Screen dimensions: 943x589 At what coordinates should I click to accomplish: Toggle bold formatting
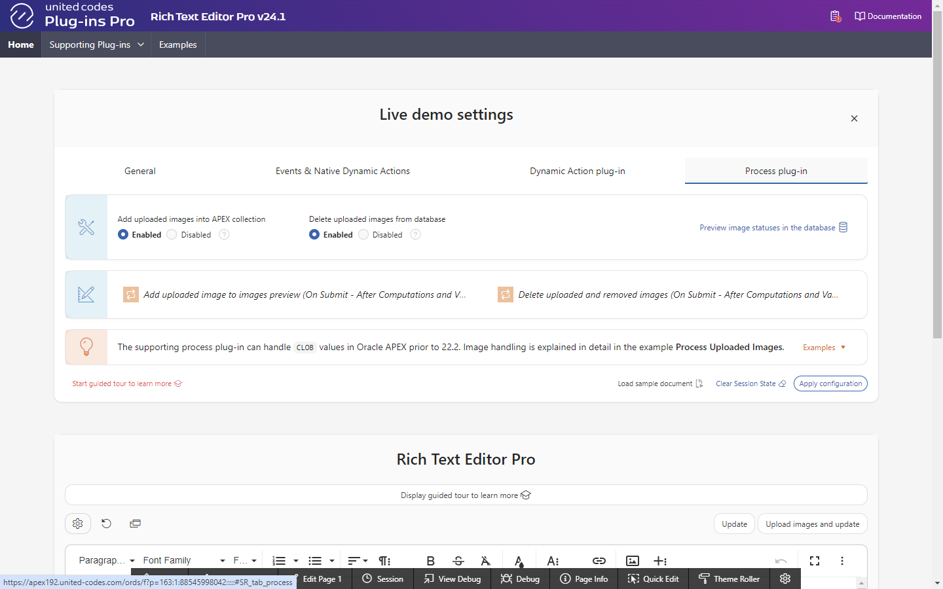(430, 561)
